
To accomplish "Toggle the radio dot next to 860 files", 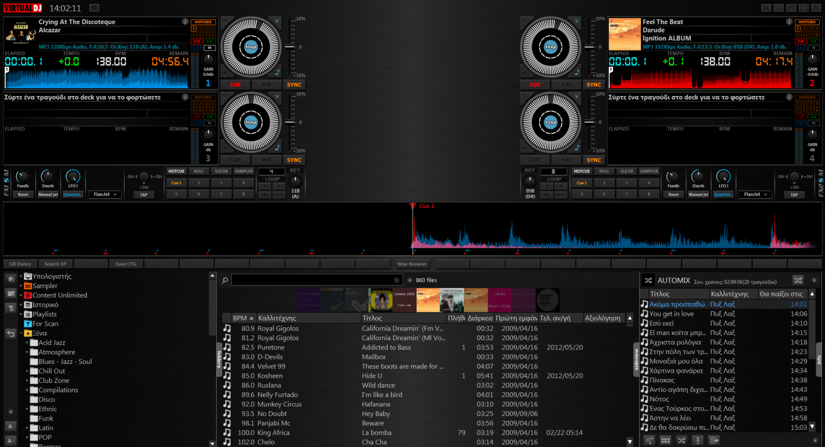I will click(x=410, y=280).
